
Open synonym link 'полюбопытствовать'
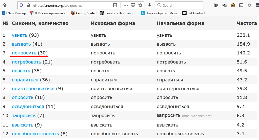click(35, 134)
